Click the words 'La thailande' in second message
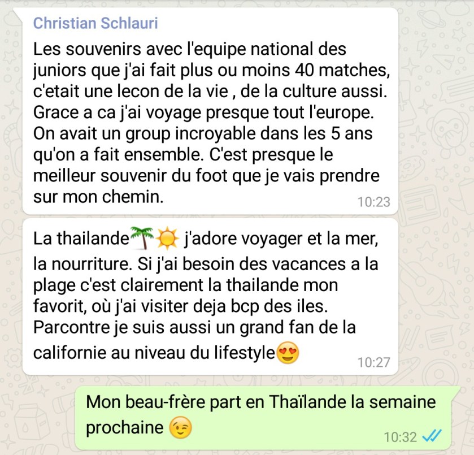 (81, 239)
